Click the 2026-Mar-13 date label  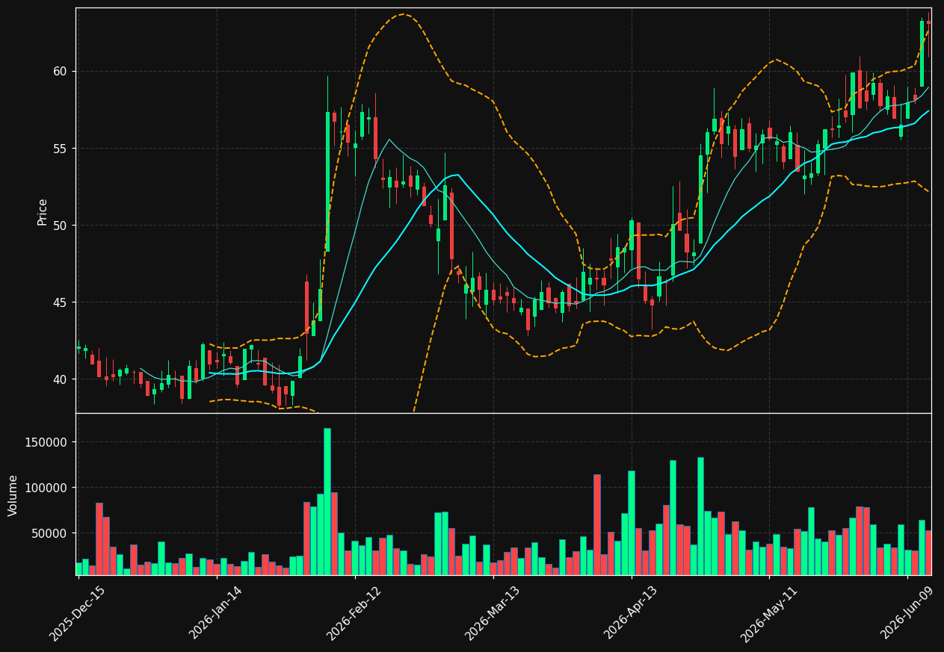click(x=492, y=612)
